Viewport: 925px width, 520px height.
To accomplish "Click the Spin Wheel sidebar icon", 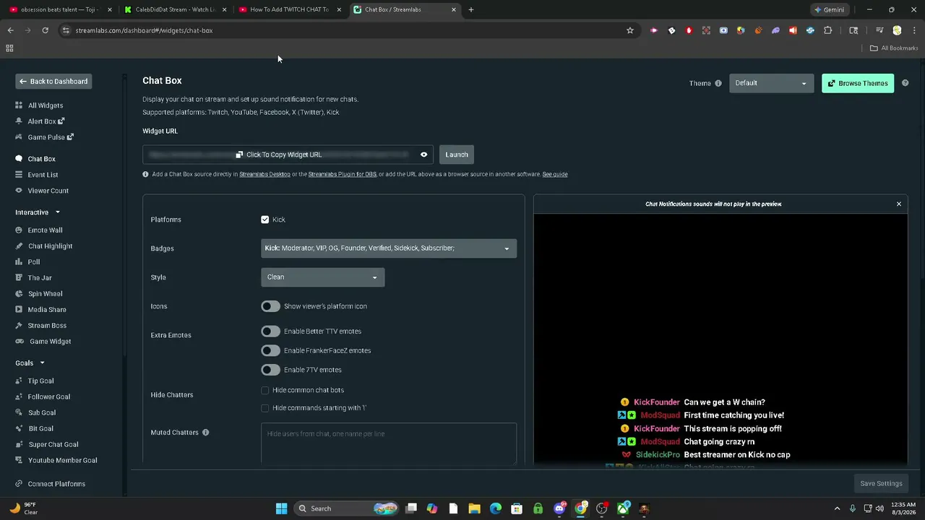I will tap(19, 294).
